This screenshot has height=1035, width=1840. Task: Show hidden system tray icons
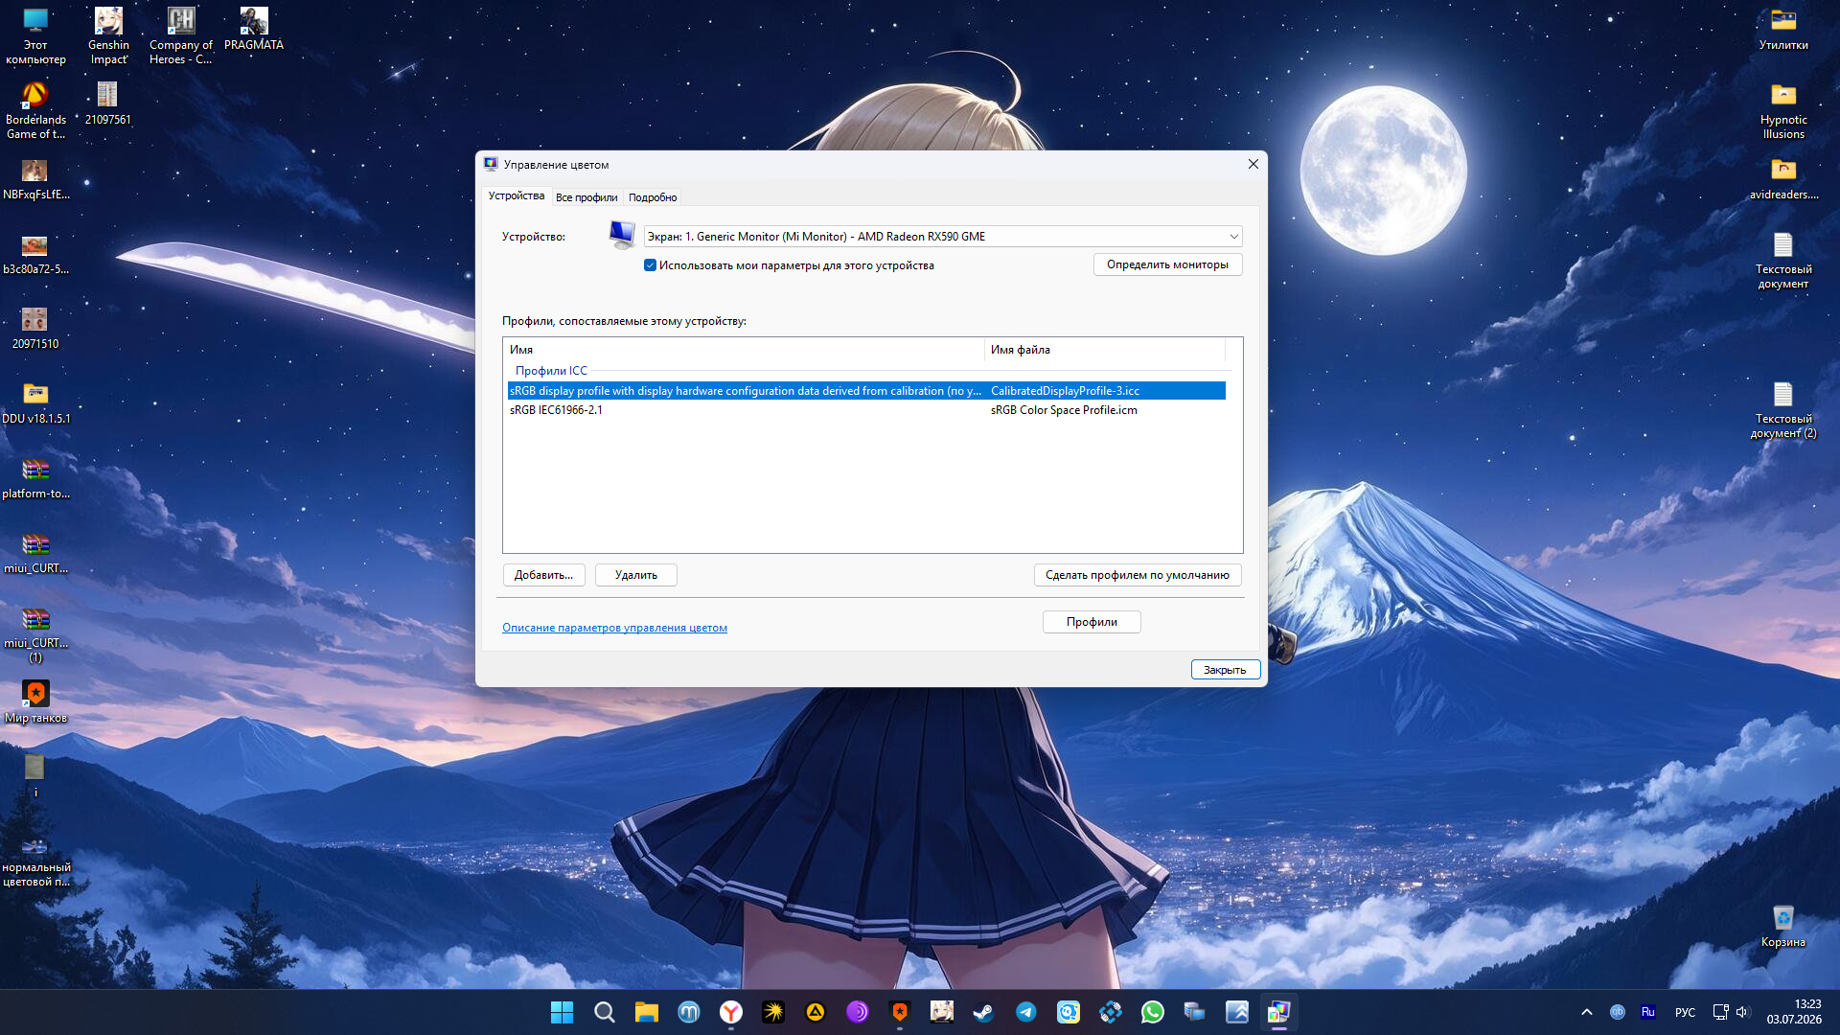[1587, 1012]
